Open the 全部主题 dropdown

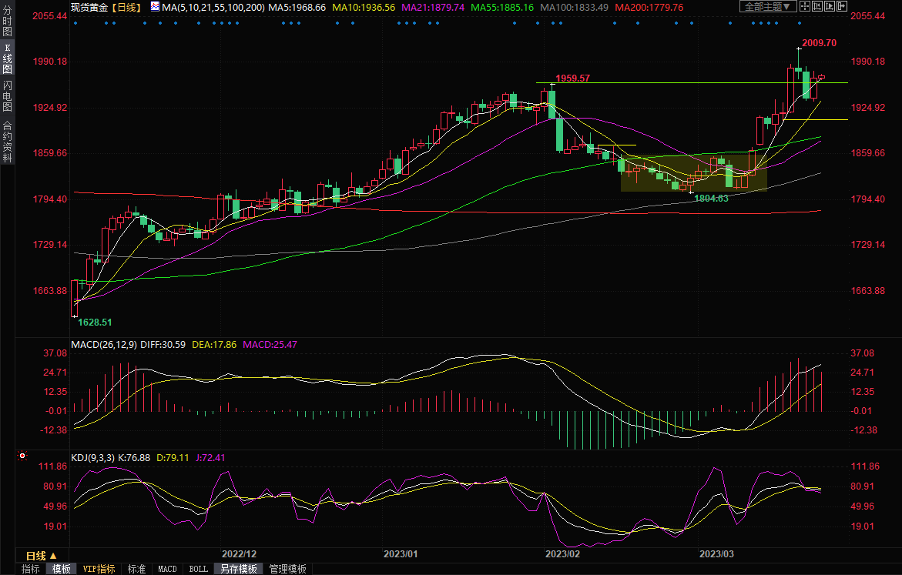766,6
